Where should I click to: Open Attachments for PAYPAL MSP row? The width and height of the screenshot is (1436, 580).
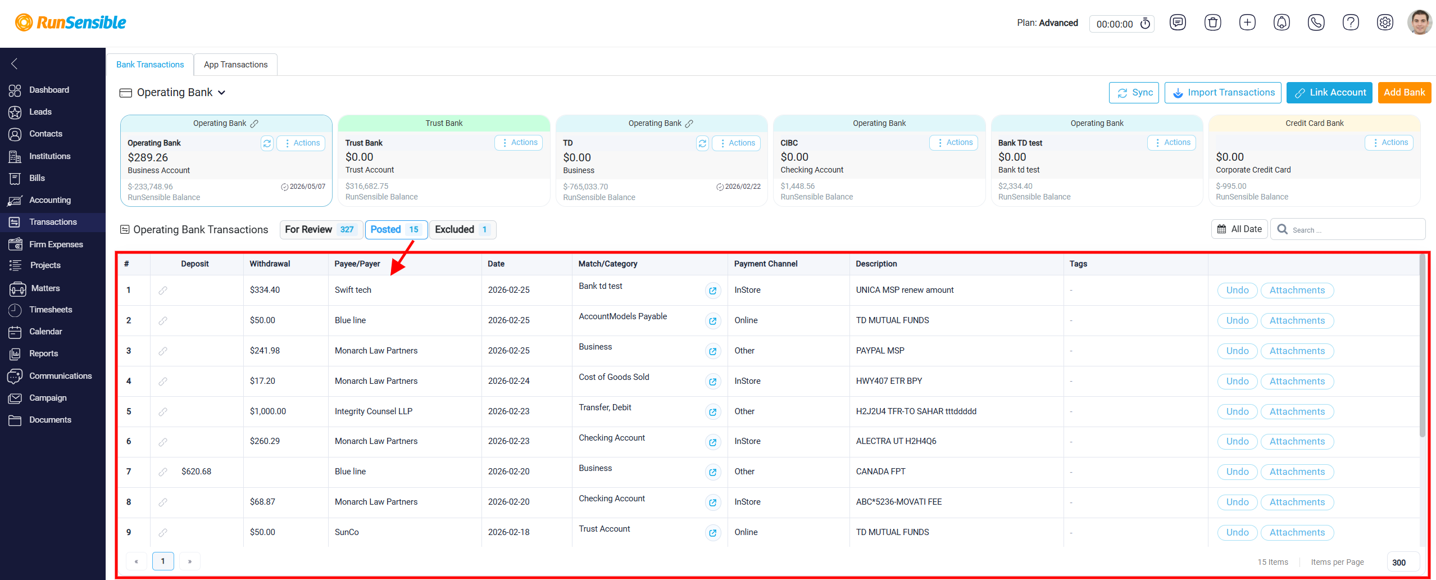1297,351
